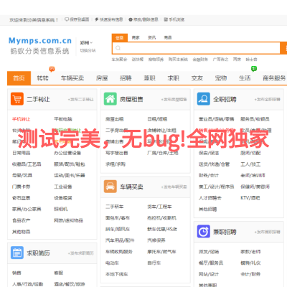Click the 修改/删除信息 top bar link

146,19
